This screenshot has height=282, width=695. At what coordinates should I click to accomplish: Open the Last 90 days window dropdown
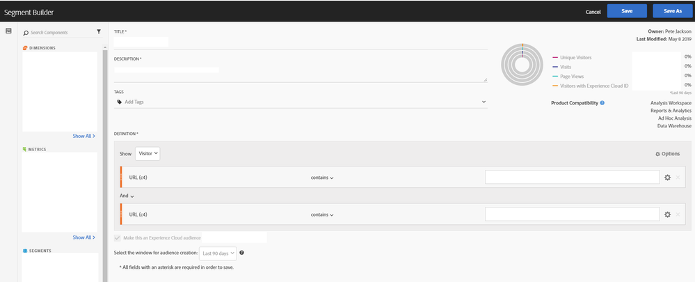[x=218, y=253]
